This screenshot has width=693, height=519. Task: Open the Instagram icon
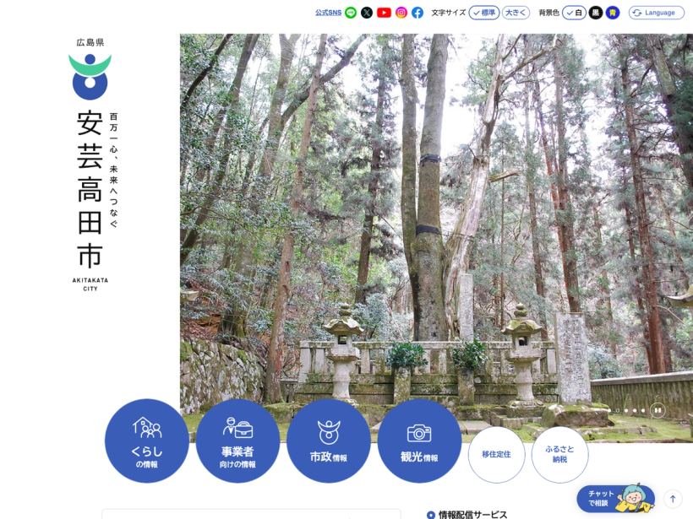[401, 13]
